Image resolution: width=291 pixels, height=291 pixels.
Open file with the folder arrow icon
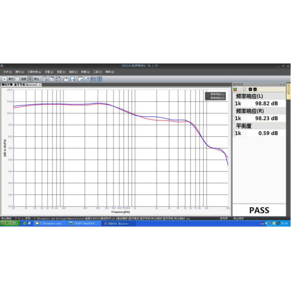(x=66, y=79)
